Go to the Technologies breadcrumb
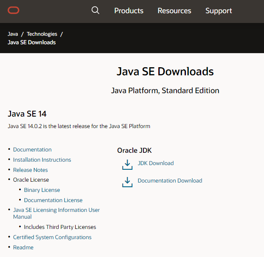Screen dimensions: 264x257 42,34
